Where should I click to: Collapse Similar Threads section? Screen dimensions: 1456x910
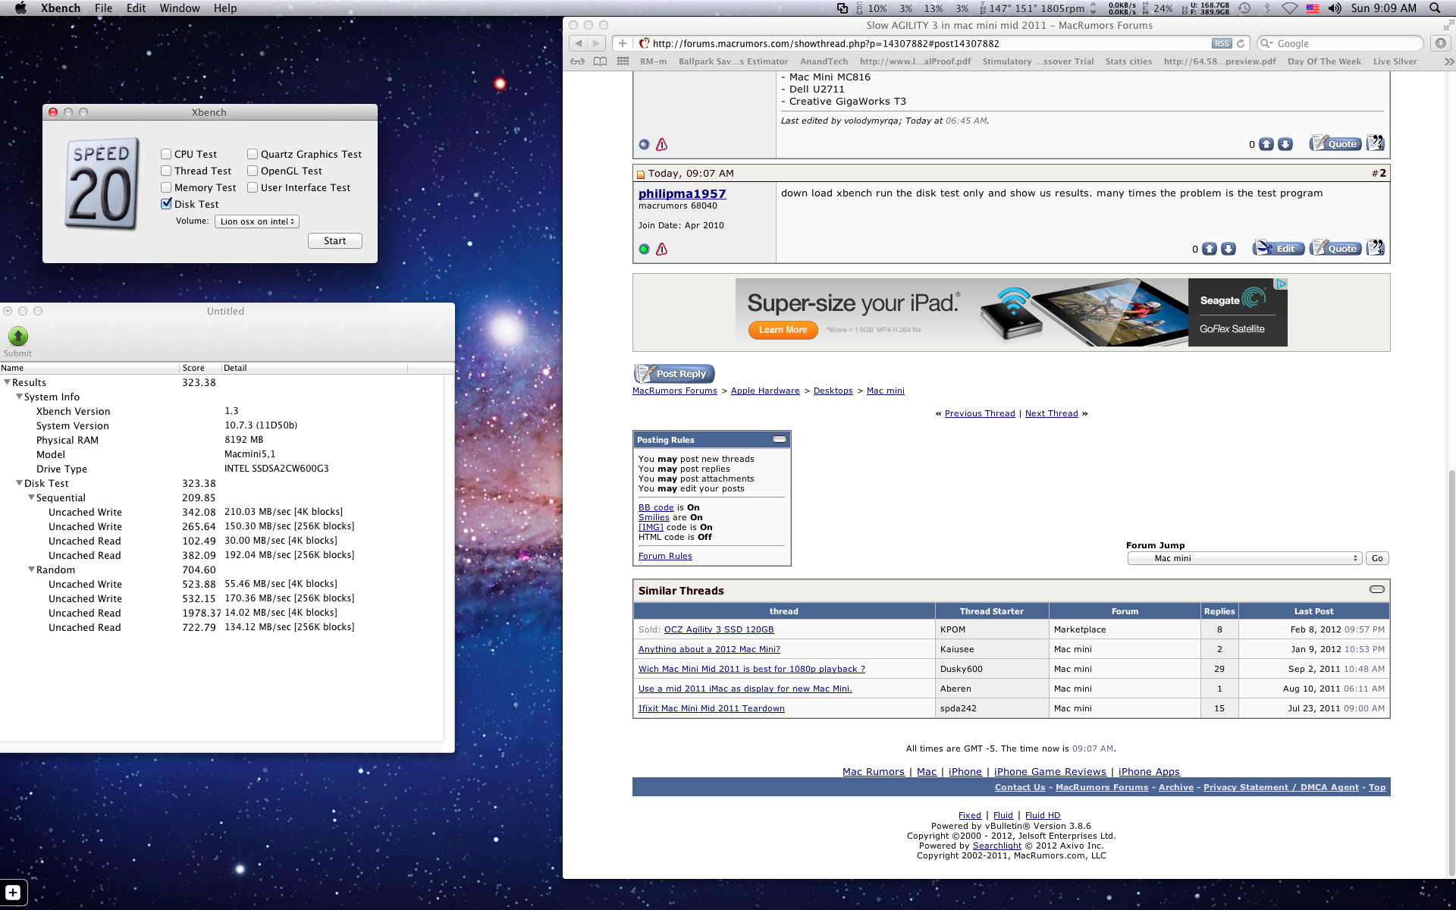point(1377,589)
